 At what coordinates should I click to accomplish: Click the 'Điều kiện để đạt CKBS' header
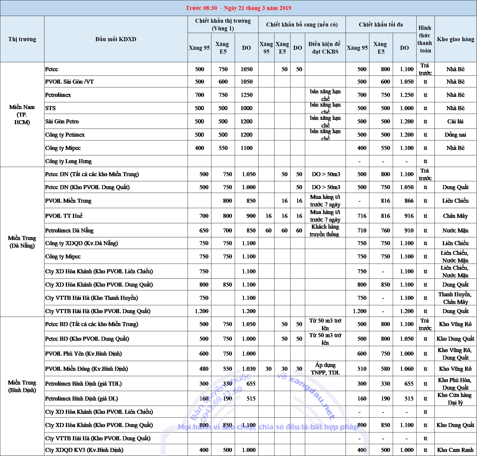point(325,48)
